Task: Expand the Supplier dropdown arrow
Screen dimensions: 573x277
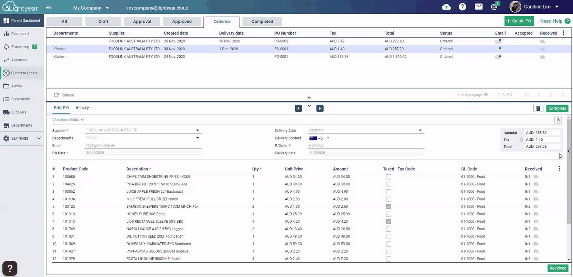Action: coord(198,130)
